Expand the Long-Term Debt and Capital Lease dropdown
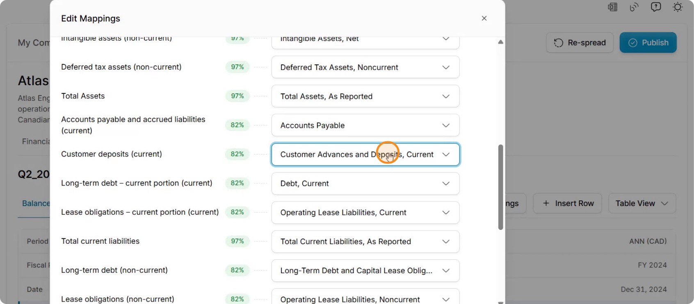The image size is (694, 304). [365, 271]
